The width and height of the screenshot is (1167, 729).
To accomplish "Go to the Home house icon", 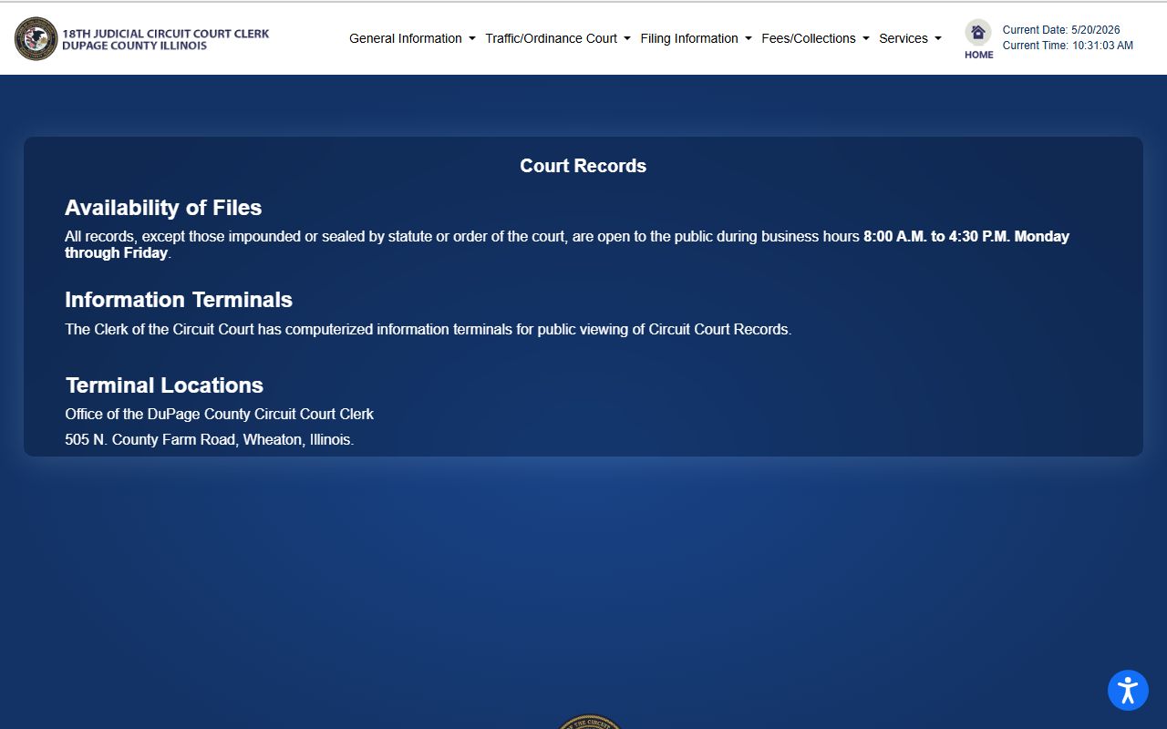I will tap(978, 33).
